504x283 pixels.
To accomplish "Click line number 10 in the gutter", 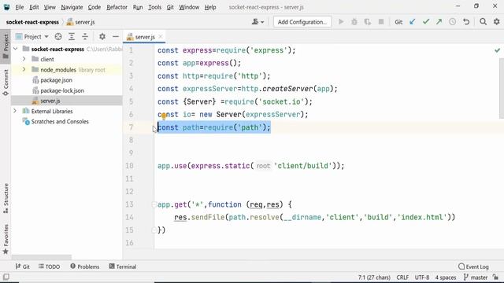I will coord(129,166).
